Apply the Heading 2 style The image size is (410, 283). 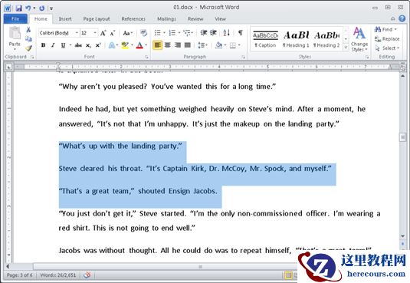tap(326, 39)
